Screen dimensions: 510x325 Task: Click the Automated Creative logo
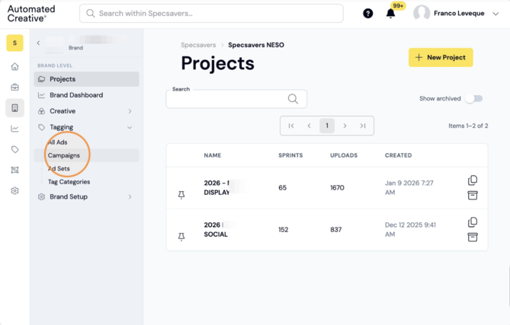point(31,14)
